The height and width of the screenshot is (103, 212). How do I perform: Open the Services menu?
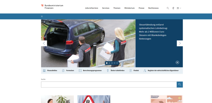(106, 8)
